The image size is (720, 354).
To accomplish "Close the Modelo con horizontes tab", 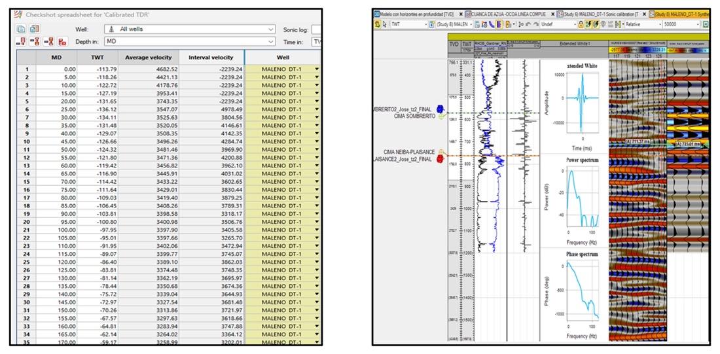I will [461, 14].
